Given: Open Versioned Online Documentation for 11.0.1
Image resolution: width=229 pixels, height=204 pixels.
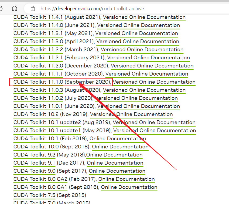Looking at the screenshot, I should tap(138, 106).
